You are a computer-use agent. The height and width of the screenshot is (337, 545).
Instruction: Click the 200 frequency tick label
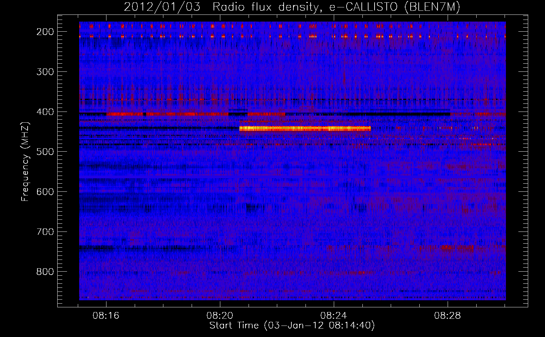[x=45, y=32]
